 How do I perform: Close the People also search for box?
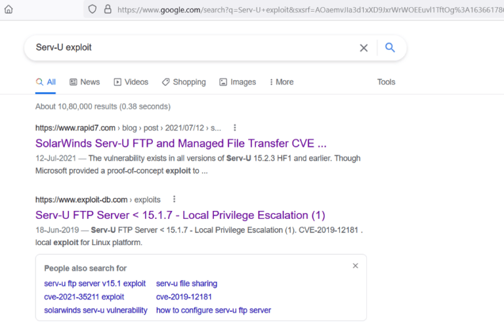point(355,266)
